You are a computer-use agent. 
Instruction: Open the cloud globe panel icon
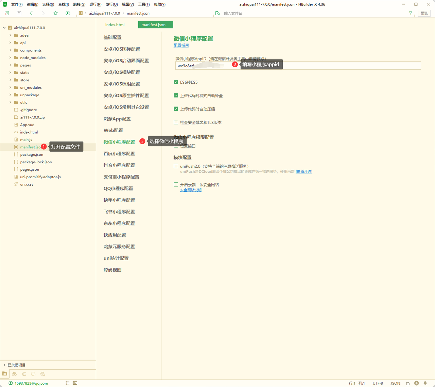tap(43, 374)
